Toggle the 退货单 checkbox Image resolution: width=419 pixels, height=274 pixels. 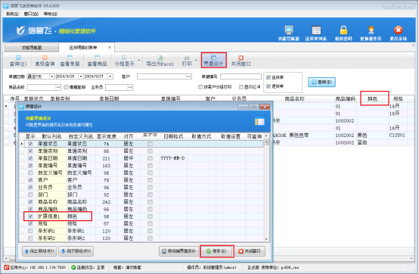click(x=268, y=86)
